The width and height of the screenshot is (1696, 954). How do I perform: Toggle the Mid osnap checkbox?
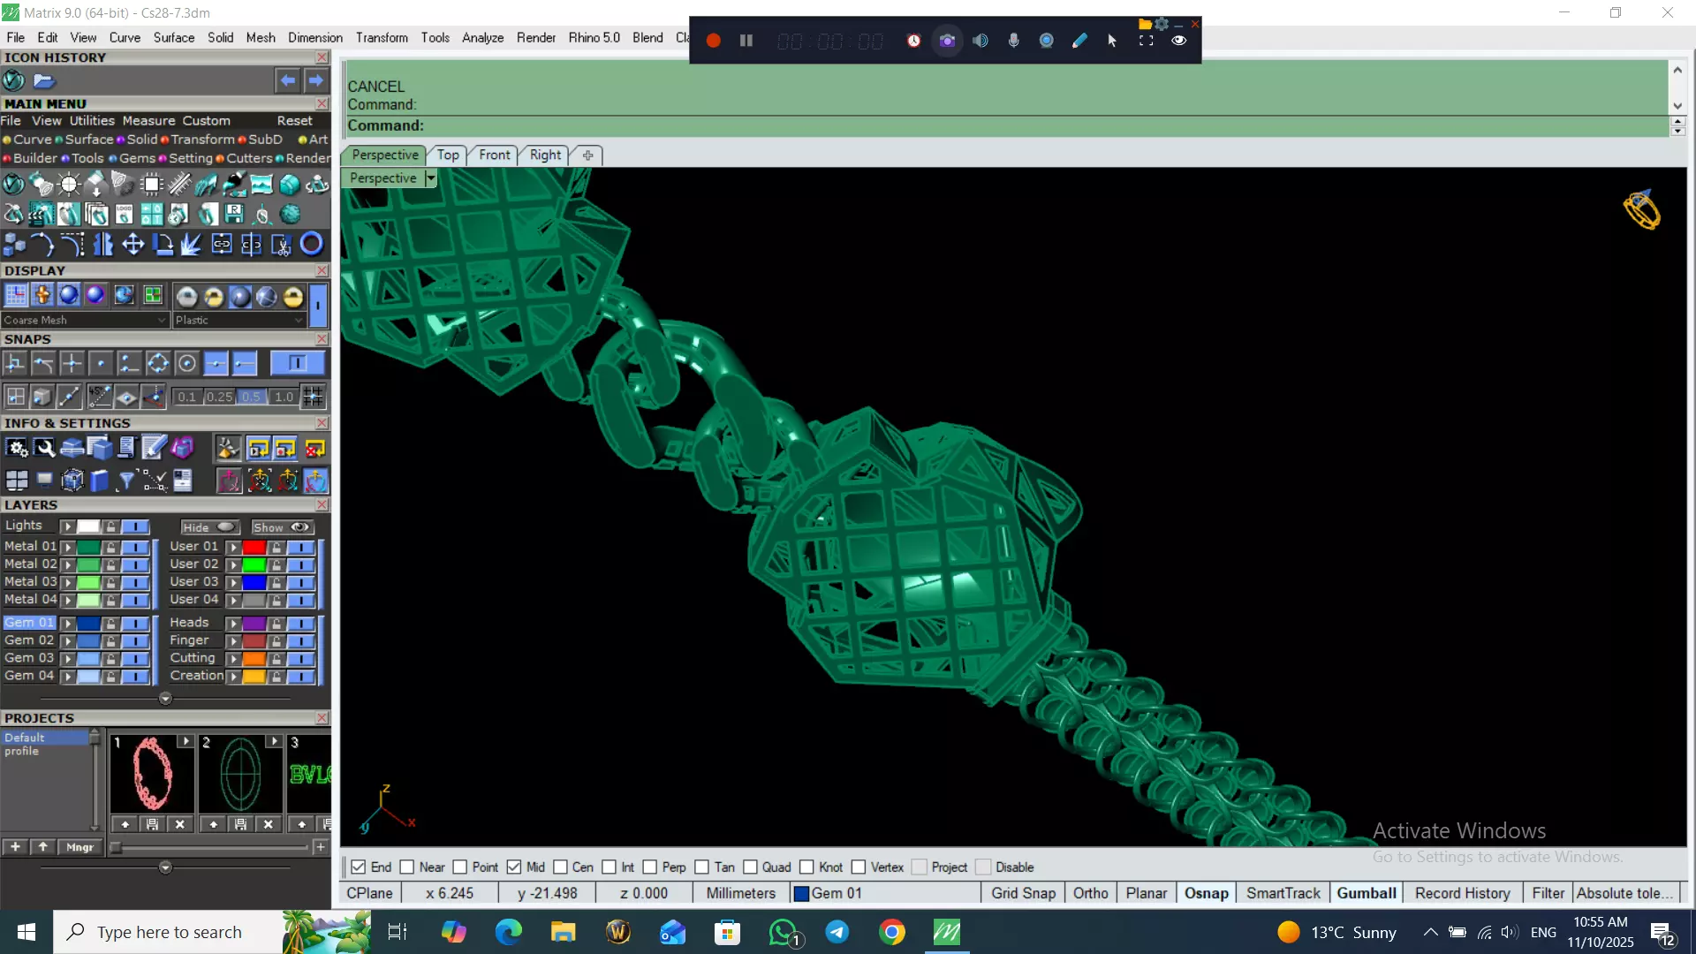pyautogui.click(x=514, y=867)
